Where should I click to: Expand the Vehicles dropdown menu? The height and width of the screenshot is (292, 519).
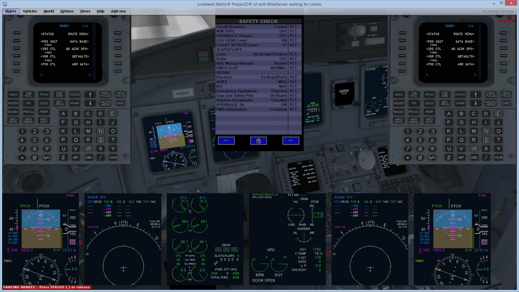tap(30, 11)
